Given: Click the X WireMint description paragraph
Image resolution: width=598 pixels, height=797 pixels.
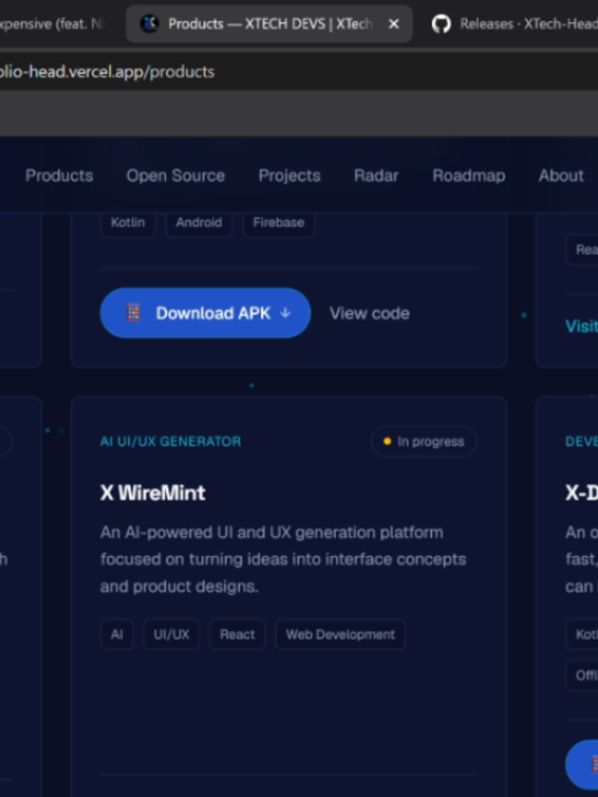Looking at the screenshot, I should pos(283,559).
